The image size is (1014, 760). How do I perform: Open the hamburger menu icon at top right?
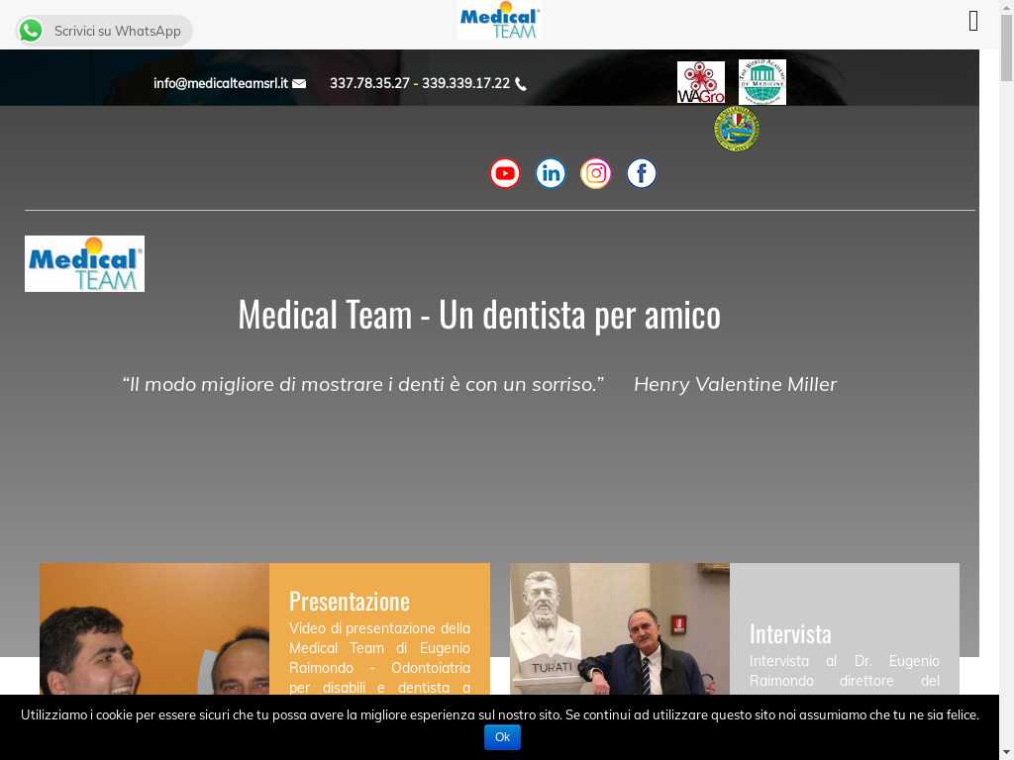click(973, 22)
